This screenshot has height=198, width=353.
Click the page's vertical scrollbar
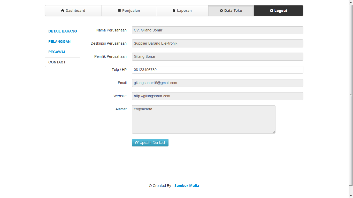coord(351,95)
